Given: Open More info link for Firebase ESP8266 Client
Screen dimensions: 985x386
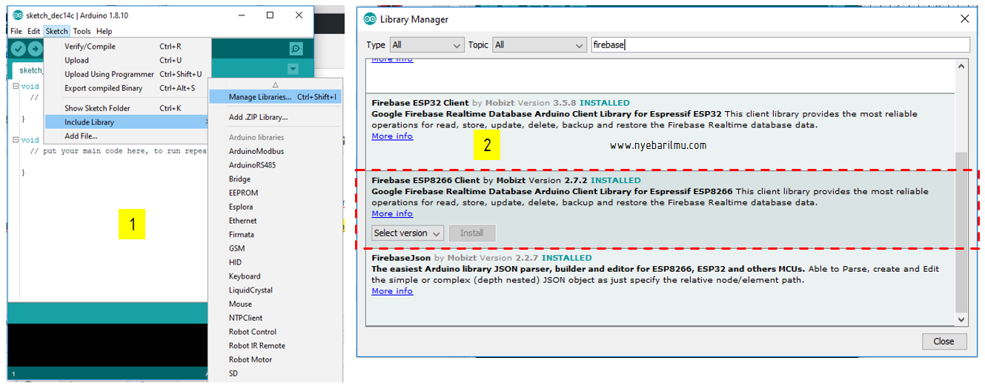Looking at the screenshot, I should click(x=392, y=213).
